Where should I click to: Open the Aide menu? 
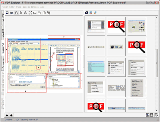pos(42,7)
